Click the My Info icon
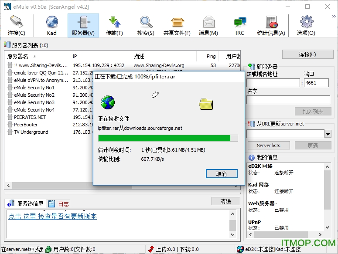This screenshot has height=254, width=338. click(251, 158)
